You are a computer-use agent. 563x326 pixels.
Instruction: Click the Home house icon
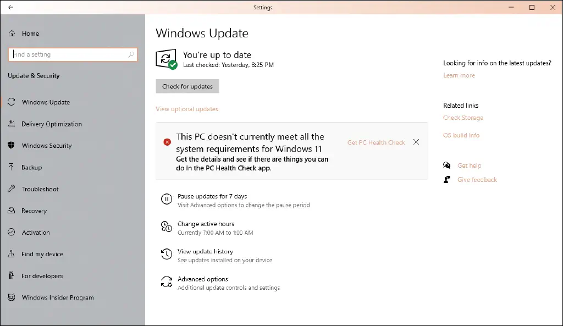tap(12, 34)
